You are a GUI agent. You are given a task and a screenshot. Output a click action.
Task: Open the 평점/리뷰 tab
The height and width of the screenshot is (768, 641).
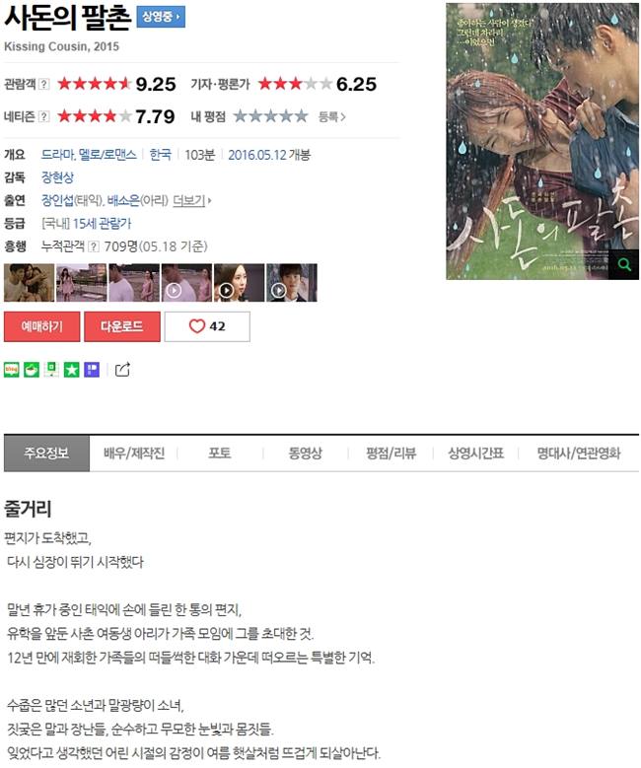coord(392,454)
